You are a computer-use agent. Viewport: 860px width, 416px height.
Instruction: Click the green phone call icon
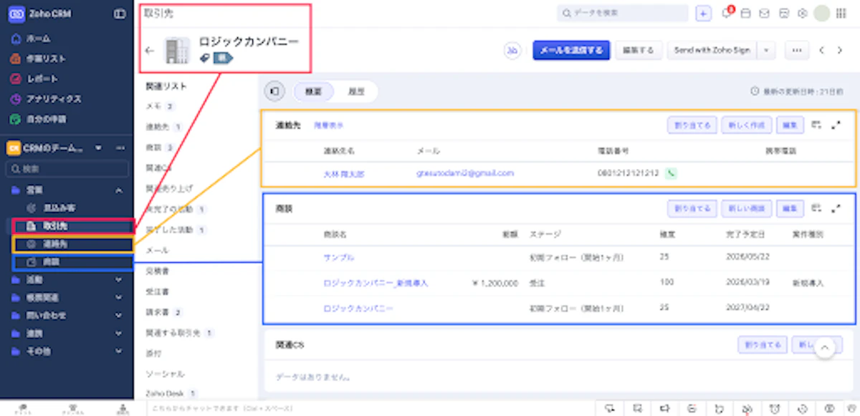672,173
